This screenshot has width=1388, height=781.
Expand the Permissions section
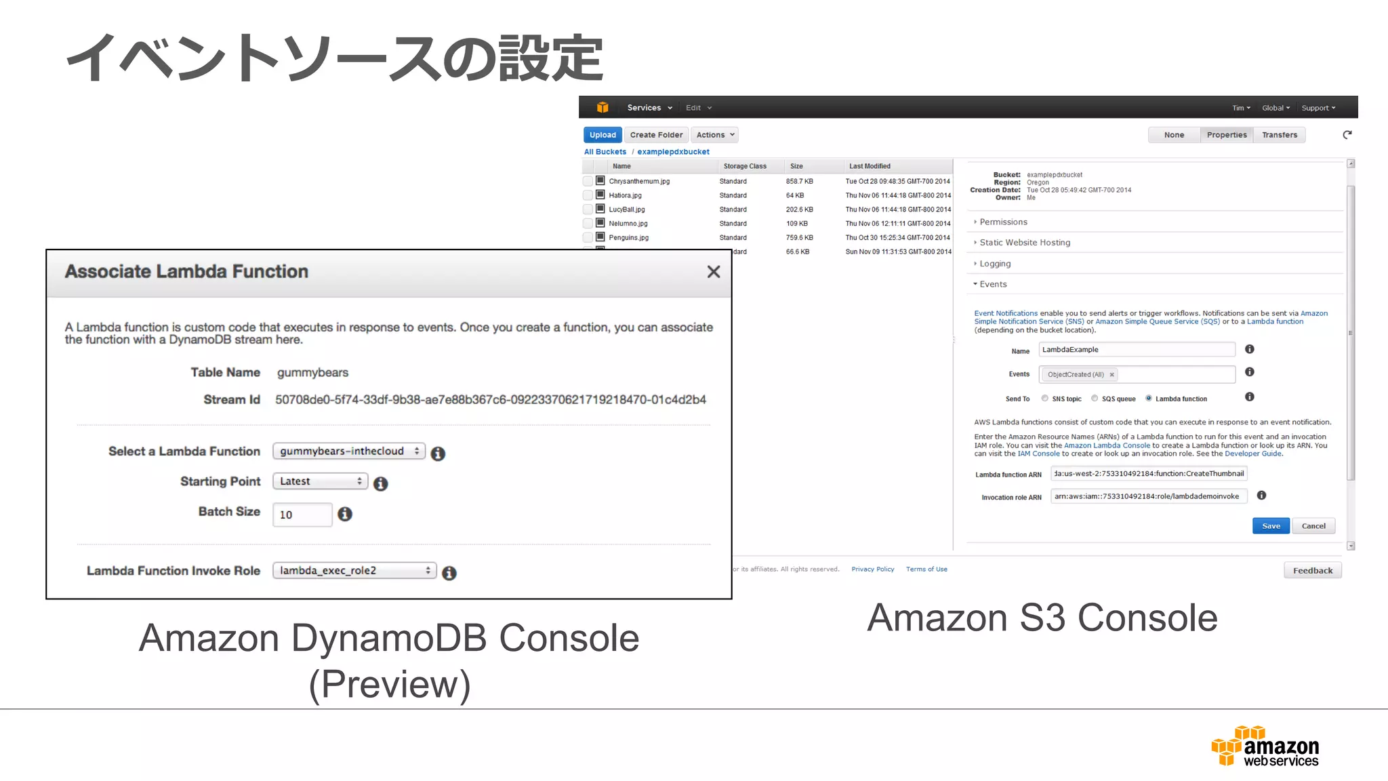(x=1003, y=222)
